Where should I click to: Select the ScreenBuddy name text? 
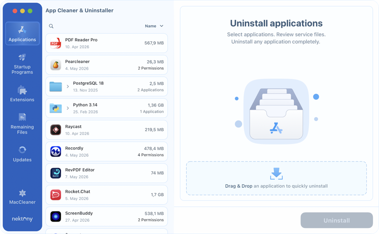pyautogui.click(x=79, y=213)
